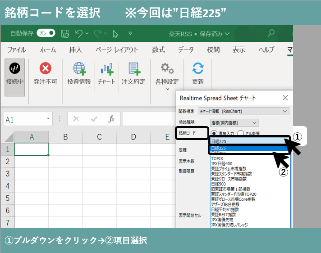Select 日経500 in the list
The height and width of the screenshot is (253, 321).
tap(220, 184)
